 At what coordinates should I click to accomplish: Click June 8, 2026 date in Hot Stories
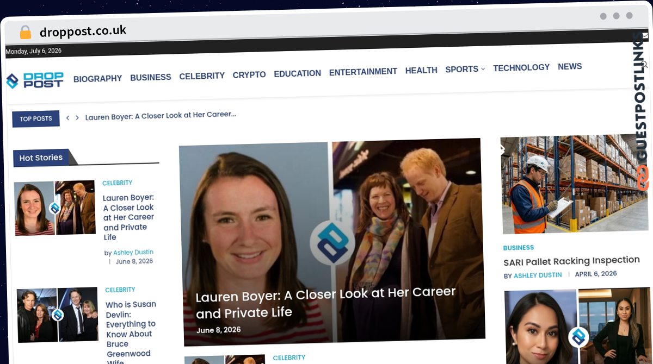click(x=134, y=261)
